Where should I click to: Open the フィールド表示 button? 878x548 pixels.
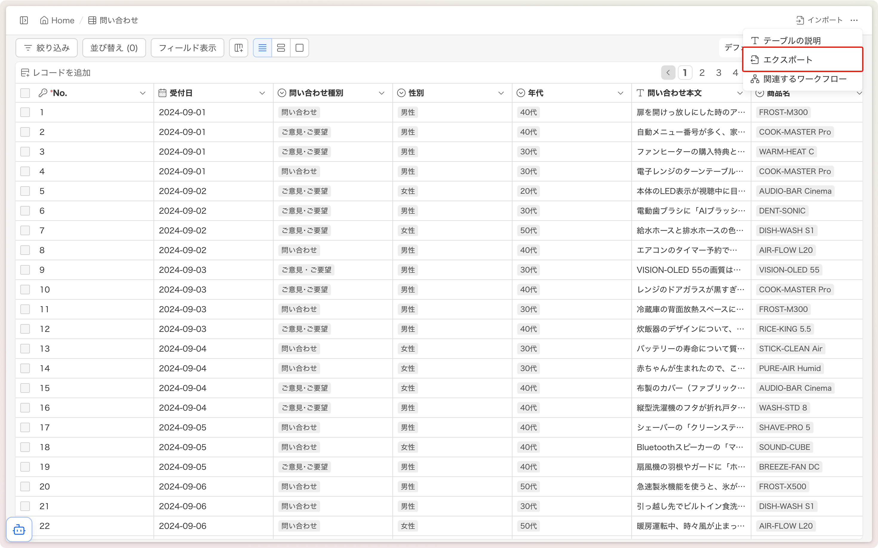click(x=187, y=48)
